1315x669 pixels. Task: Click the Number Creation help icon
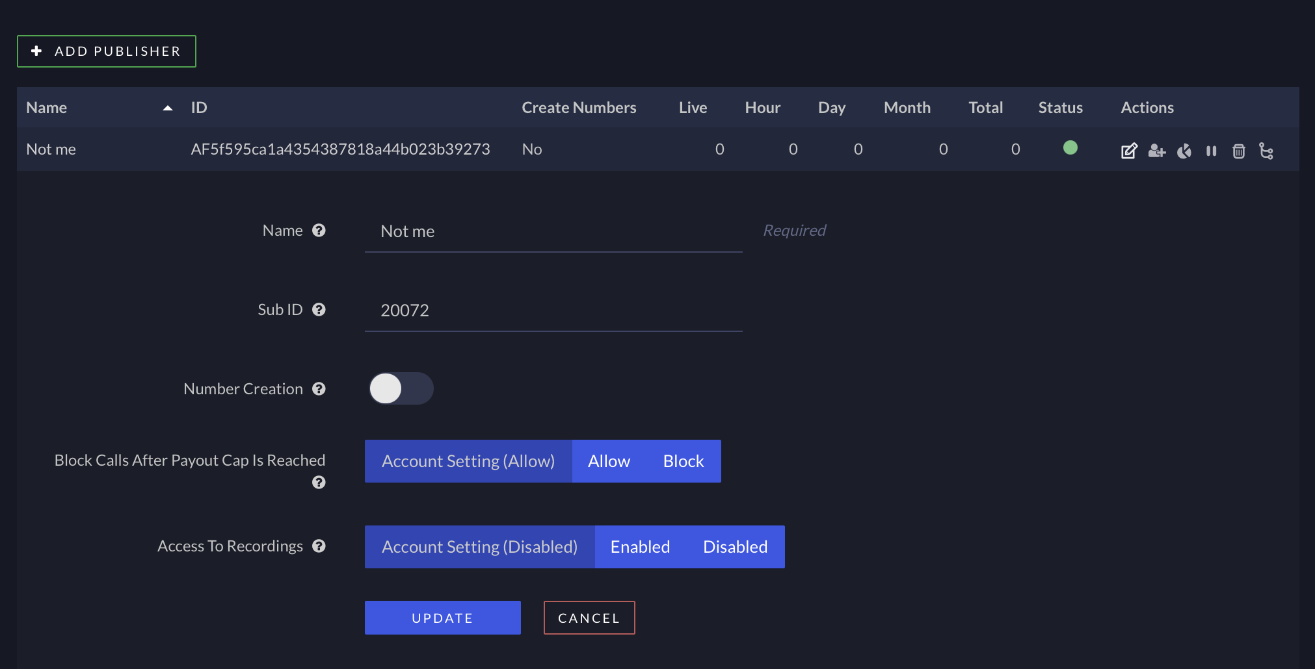click(319, 388)
